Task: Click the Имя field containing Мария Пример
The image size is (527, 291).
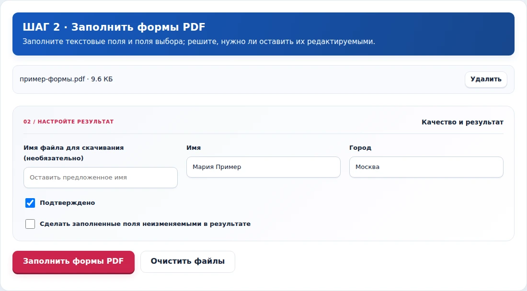Action: (263, 167)
